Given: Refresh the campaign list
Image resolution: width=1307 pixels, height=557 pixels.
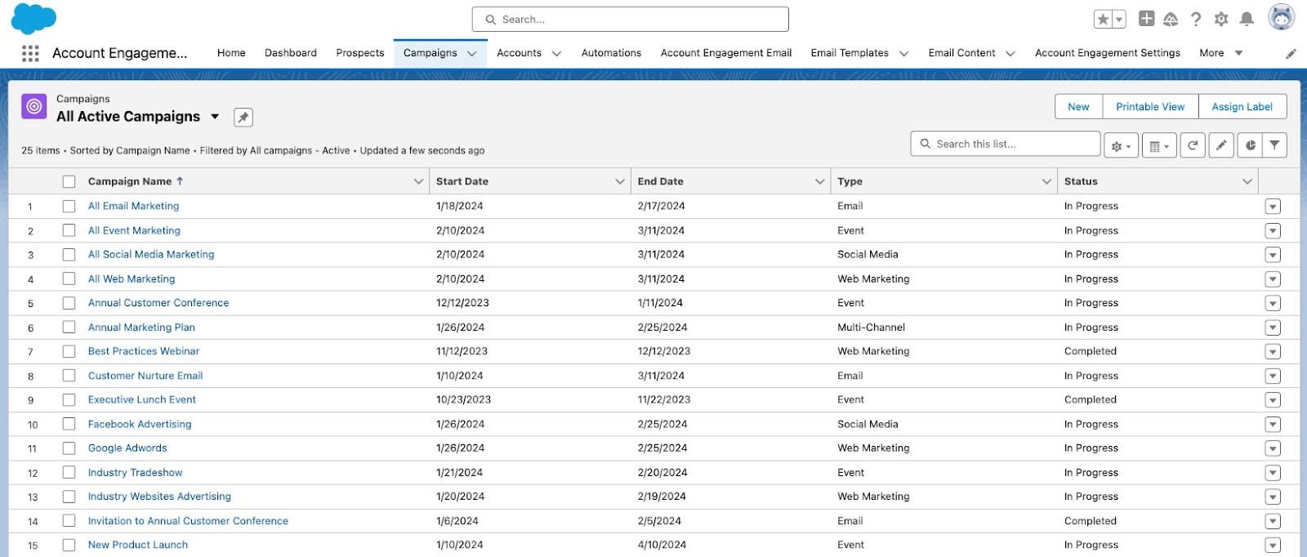Looking at the screenshot, I should point(1193,145).
